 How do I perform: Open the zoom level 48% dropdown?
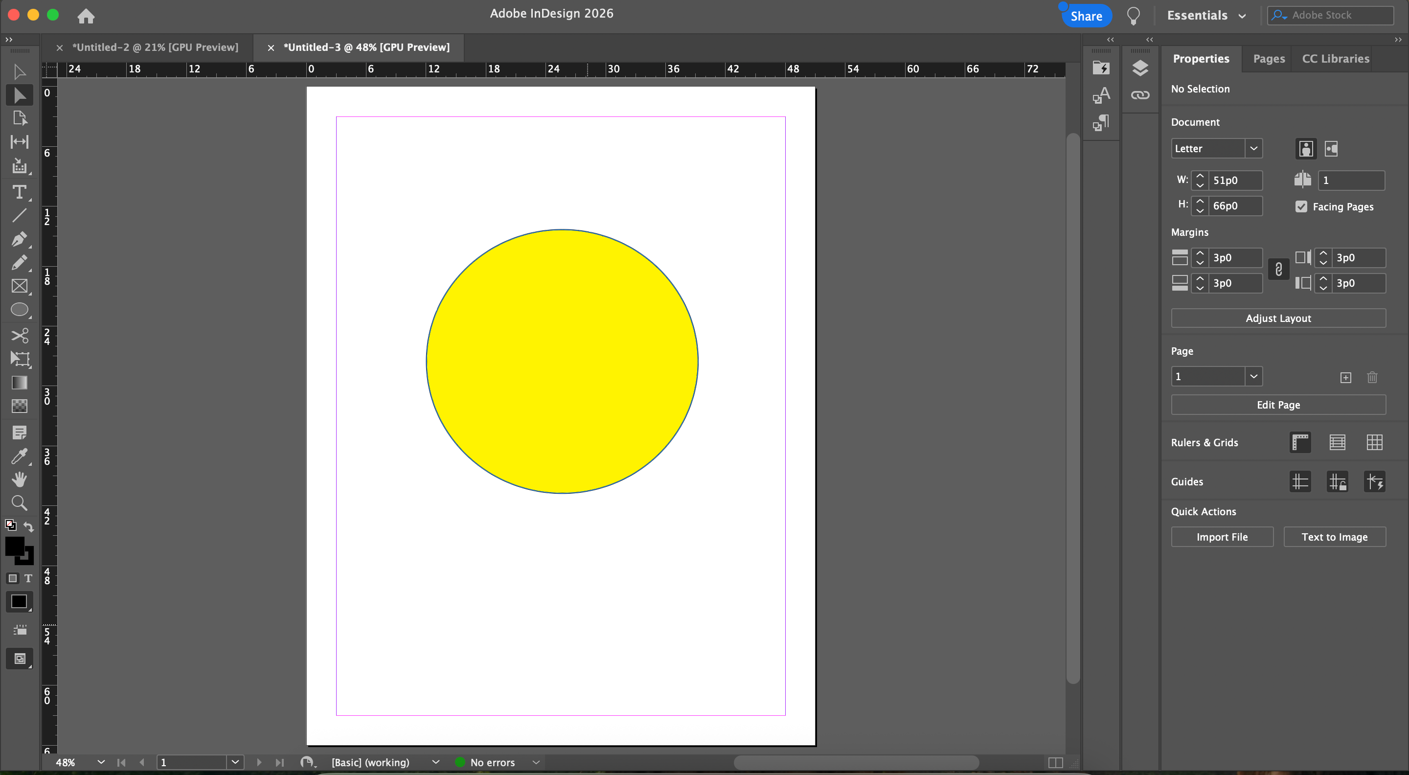pos(101,762)
